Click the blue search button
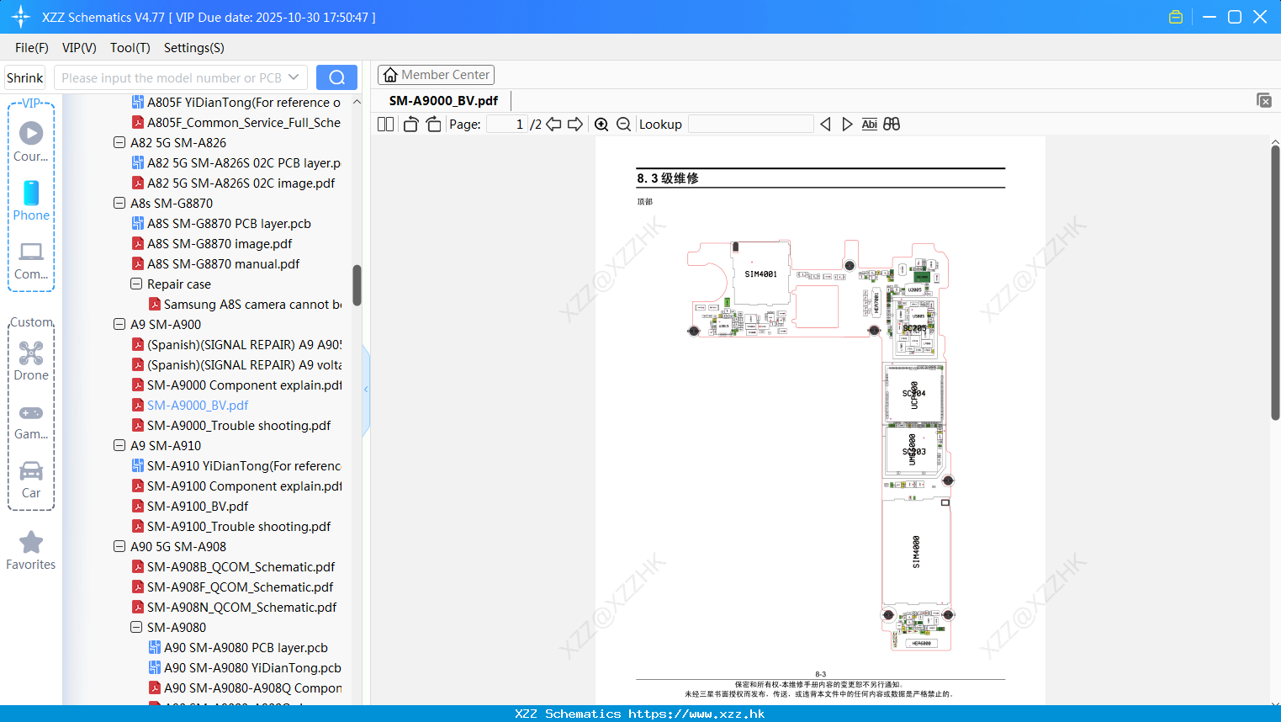The height and width of the screenshot is (722, 1281). coord(336,77)
